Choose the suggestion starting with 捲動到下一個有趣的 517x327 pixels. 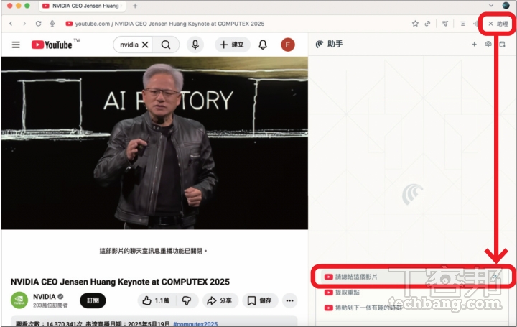point(363,308)
